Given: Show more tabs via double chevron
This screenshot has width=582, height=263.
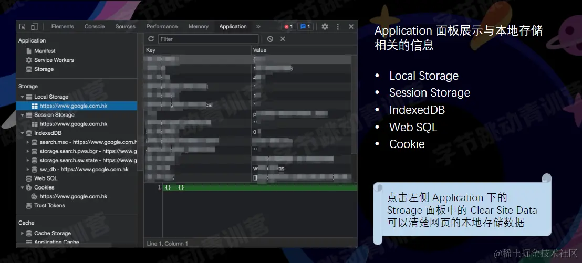Looking at the screenshot, I should (x=258, y=27).
